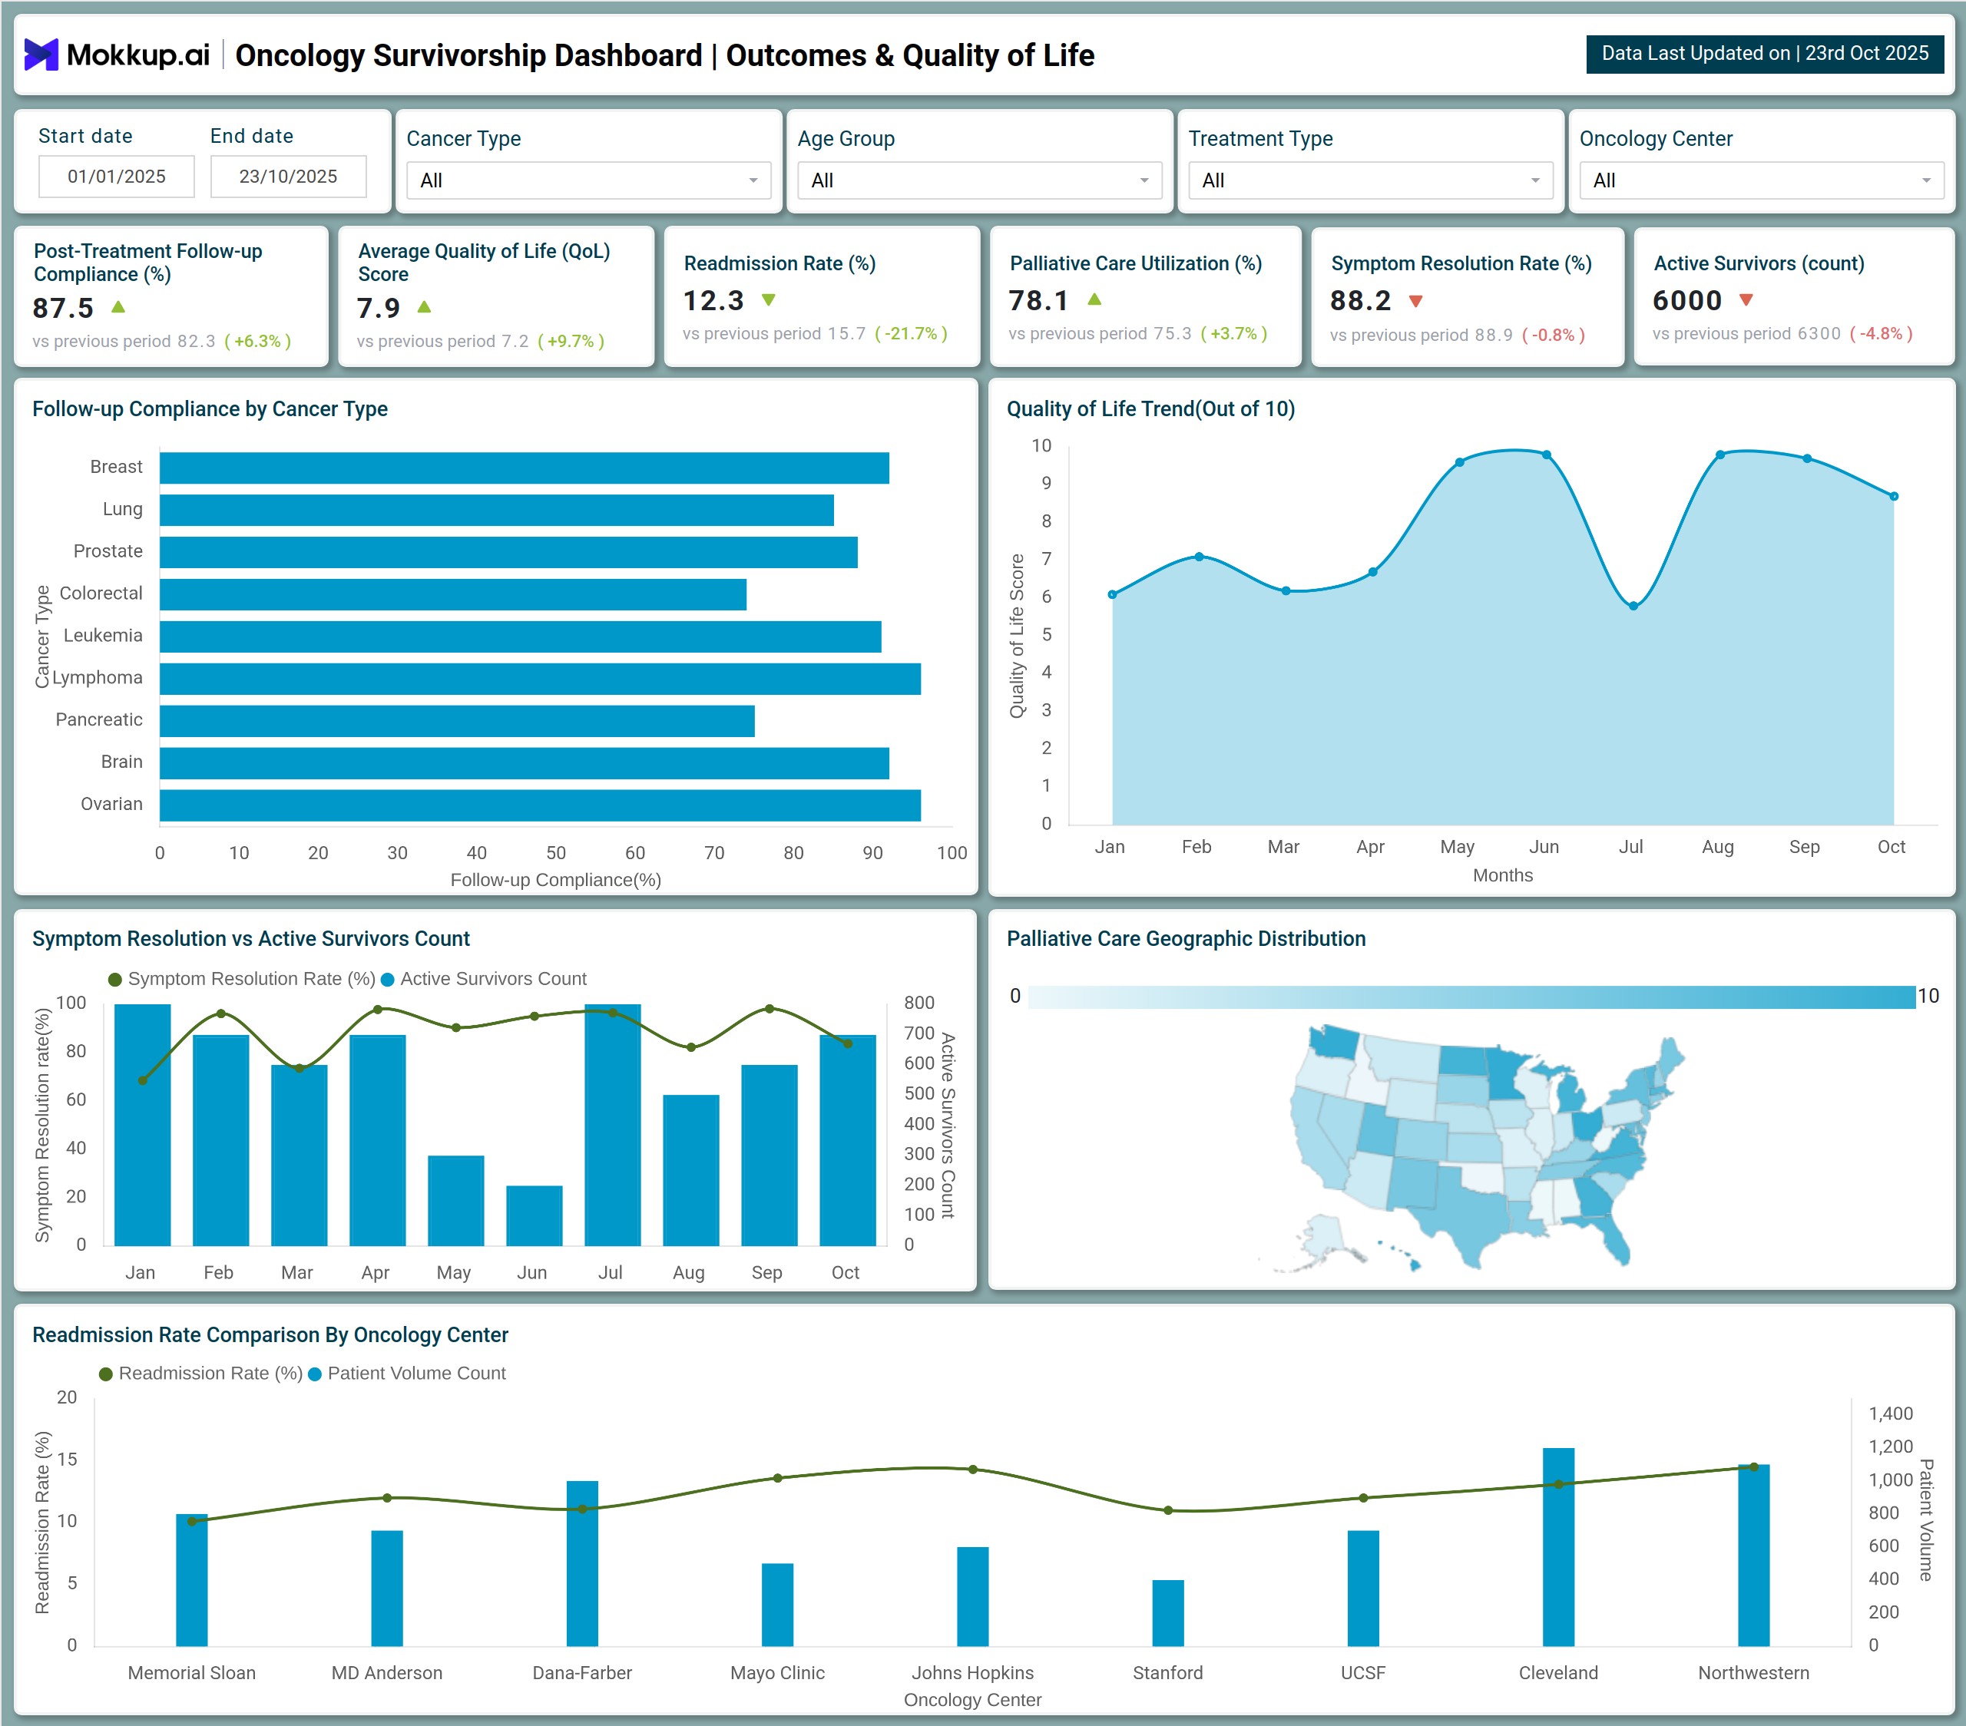The image size is (1966, 1726).
Task: Select the Lung compliance bar
Action: point(496,511)
